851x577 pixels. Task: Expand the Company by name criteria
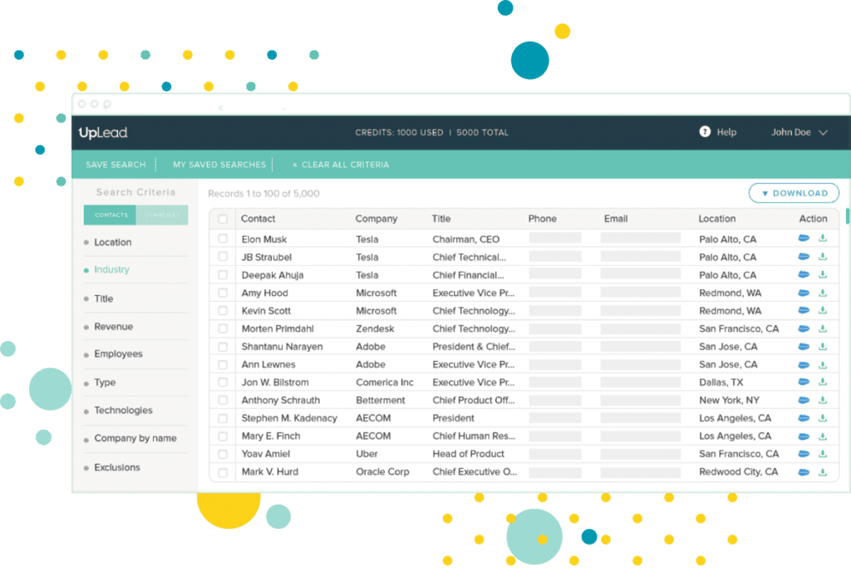pos(135,438)
